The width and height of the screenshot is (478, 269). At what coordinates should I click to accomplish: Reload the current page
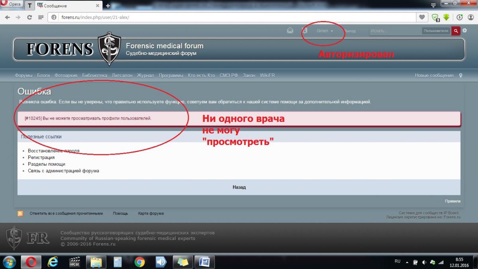(29, 18)
